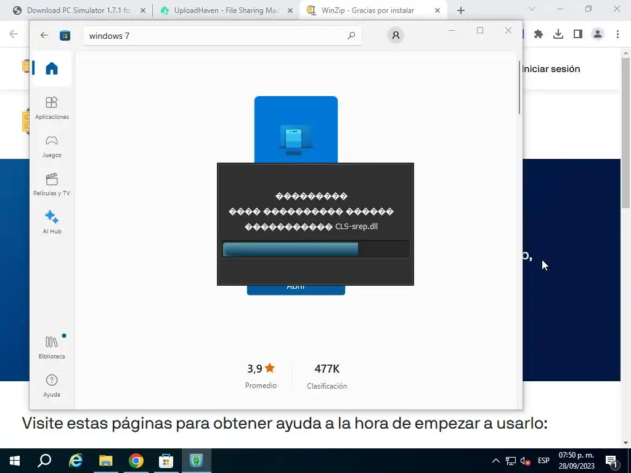Open AI Hub in Store sidebar
Screen dimensions: 631x473
[x=52, y=222]
